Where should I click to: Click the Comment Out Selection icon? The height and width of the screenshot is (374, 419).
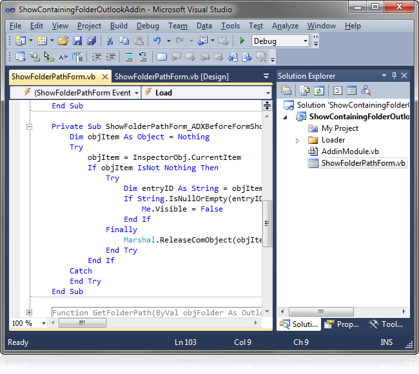pyautogui.click(x=129, y=57)
